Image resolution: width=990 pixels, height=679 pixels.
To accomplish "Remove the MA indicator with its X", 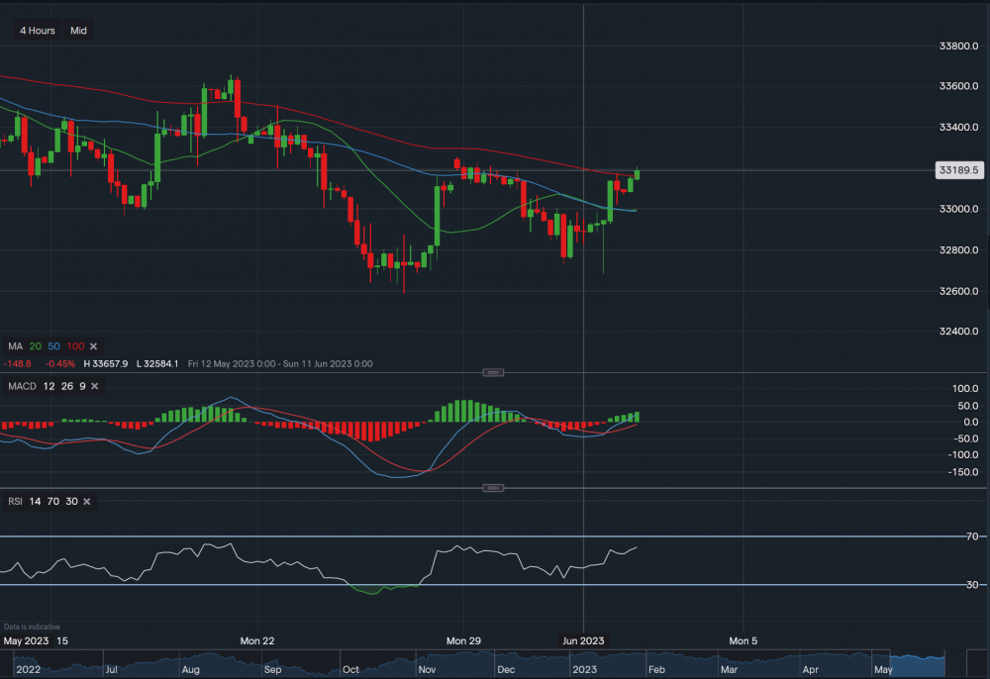I will click(93, 346).
